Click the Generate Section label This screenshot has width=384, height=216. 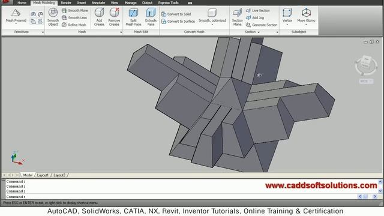265,25
